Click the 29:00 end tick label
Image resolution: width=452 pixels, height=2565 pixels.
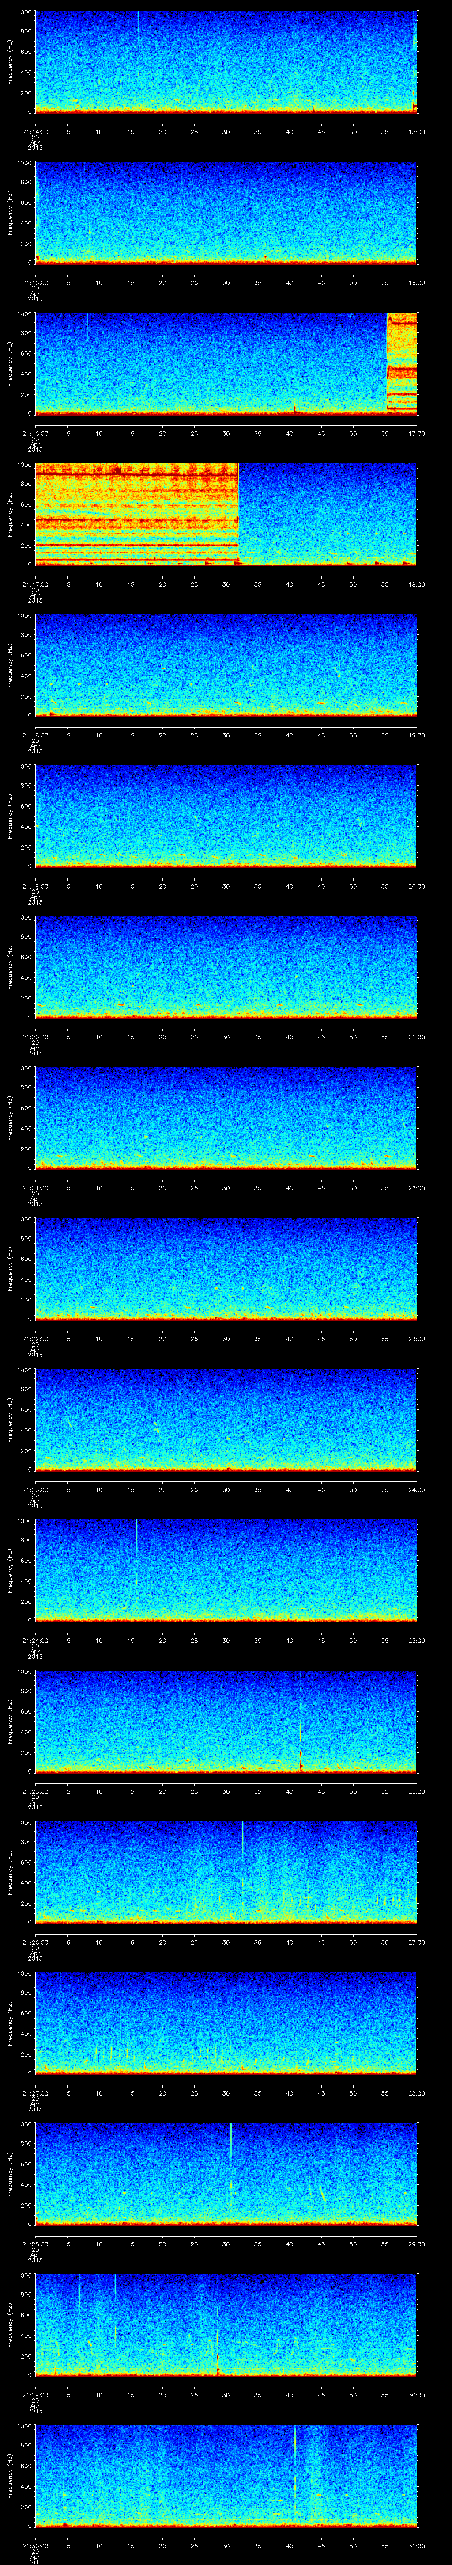416,2243
